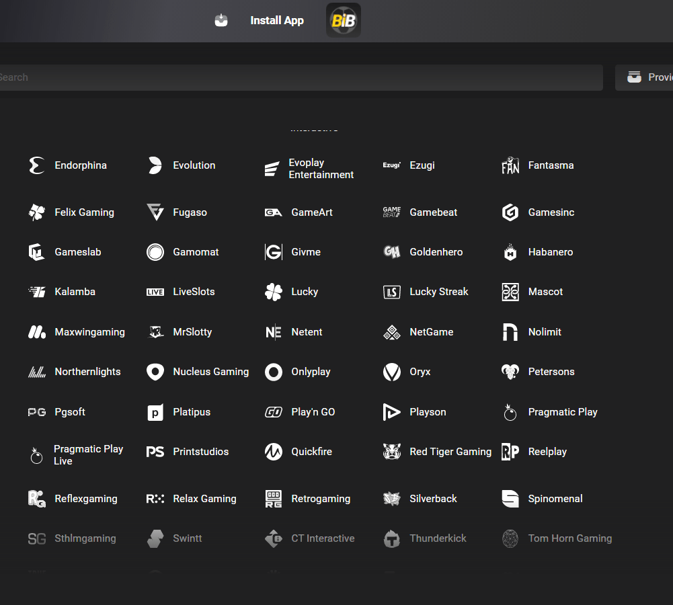Click the NetGame diamond icon
Viewport: 673px width, 605px height.
(391, 332)
